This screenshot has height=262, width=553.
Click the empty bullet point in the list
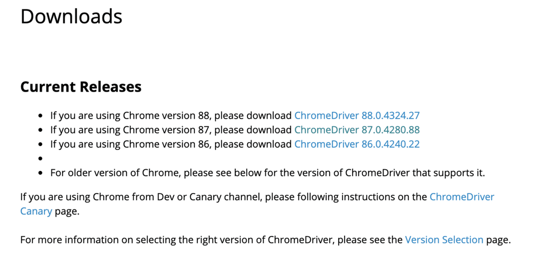[41, 159]
